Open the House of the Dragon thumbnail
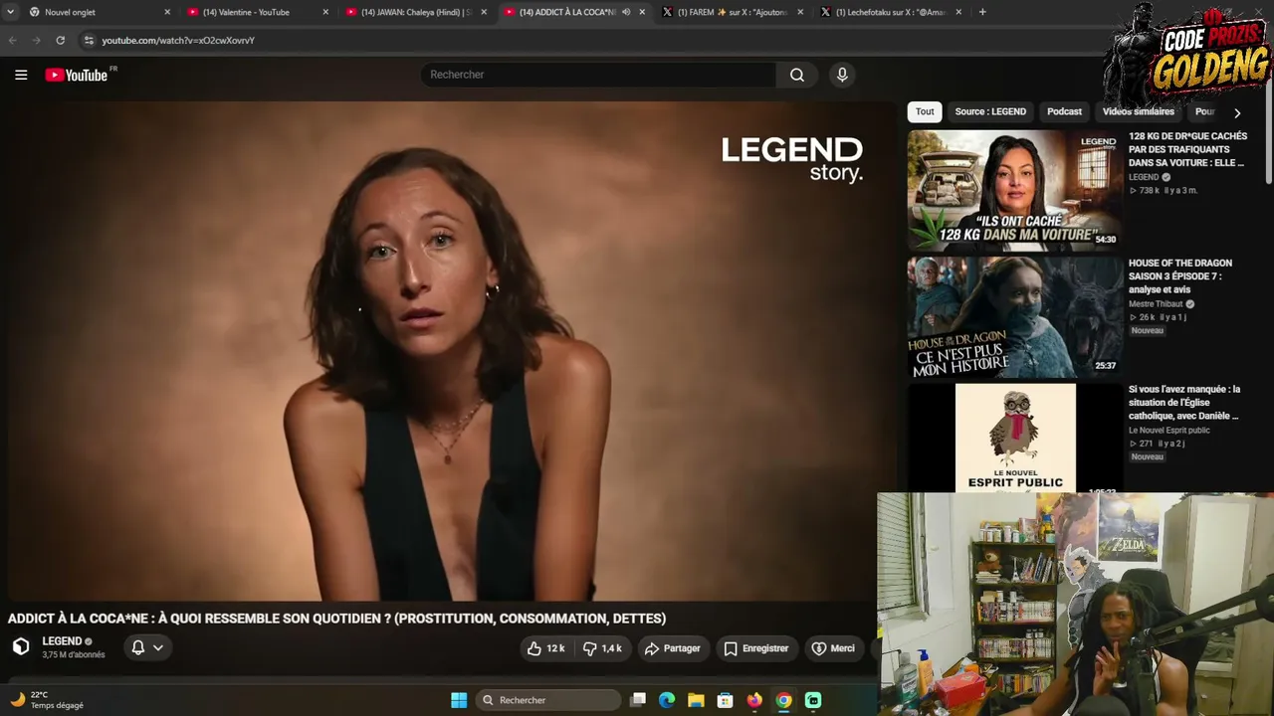The width and height of the screenshot is (1274, 716). pyautogui.click(x=1014, y=317)
